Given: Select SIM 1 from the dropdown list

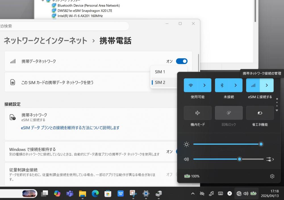Looking at the screenshot, I should click(160, 72).
